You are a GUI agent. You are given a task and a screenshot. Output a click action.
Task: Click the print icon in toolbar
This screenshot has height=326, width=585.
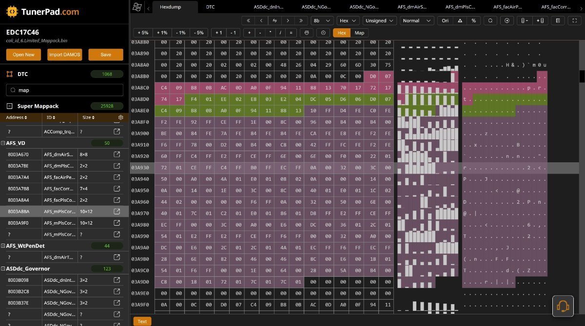(x=306, y=33)
